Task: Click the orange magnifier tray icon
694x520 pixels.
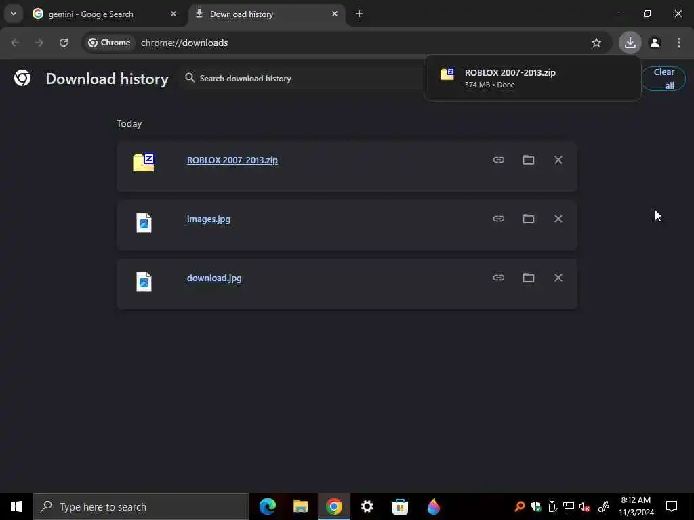Action: 520,506
